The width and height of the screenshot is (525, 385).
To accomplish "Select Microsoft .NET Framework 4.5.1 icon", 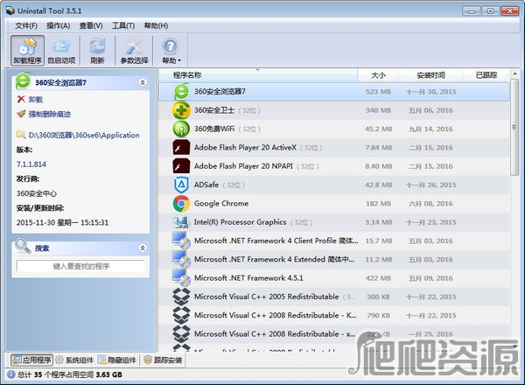I will click(x=181, y=278).
